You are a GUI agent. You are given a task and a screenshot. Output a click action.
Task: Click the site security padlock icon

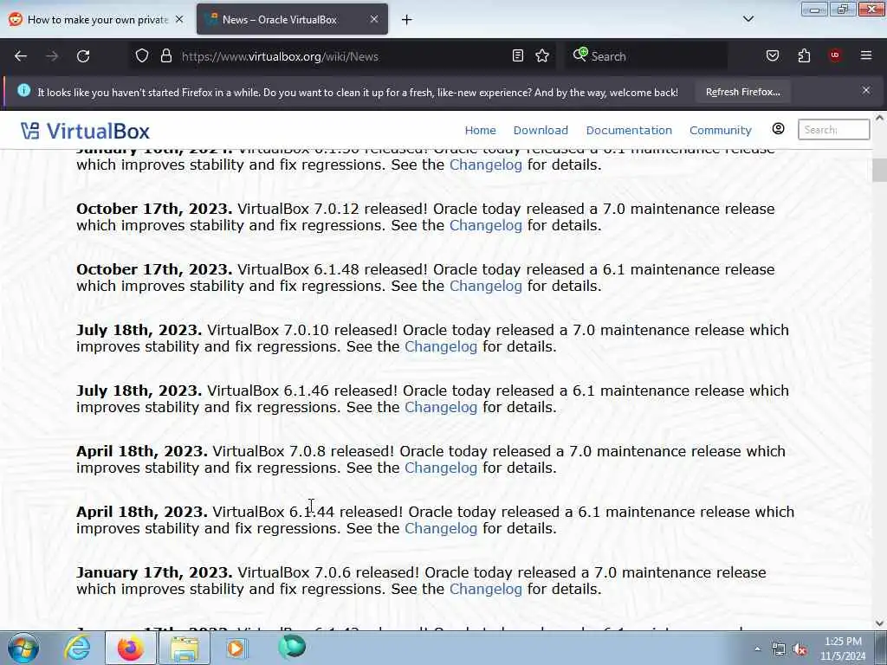click(165, 56)
